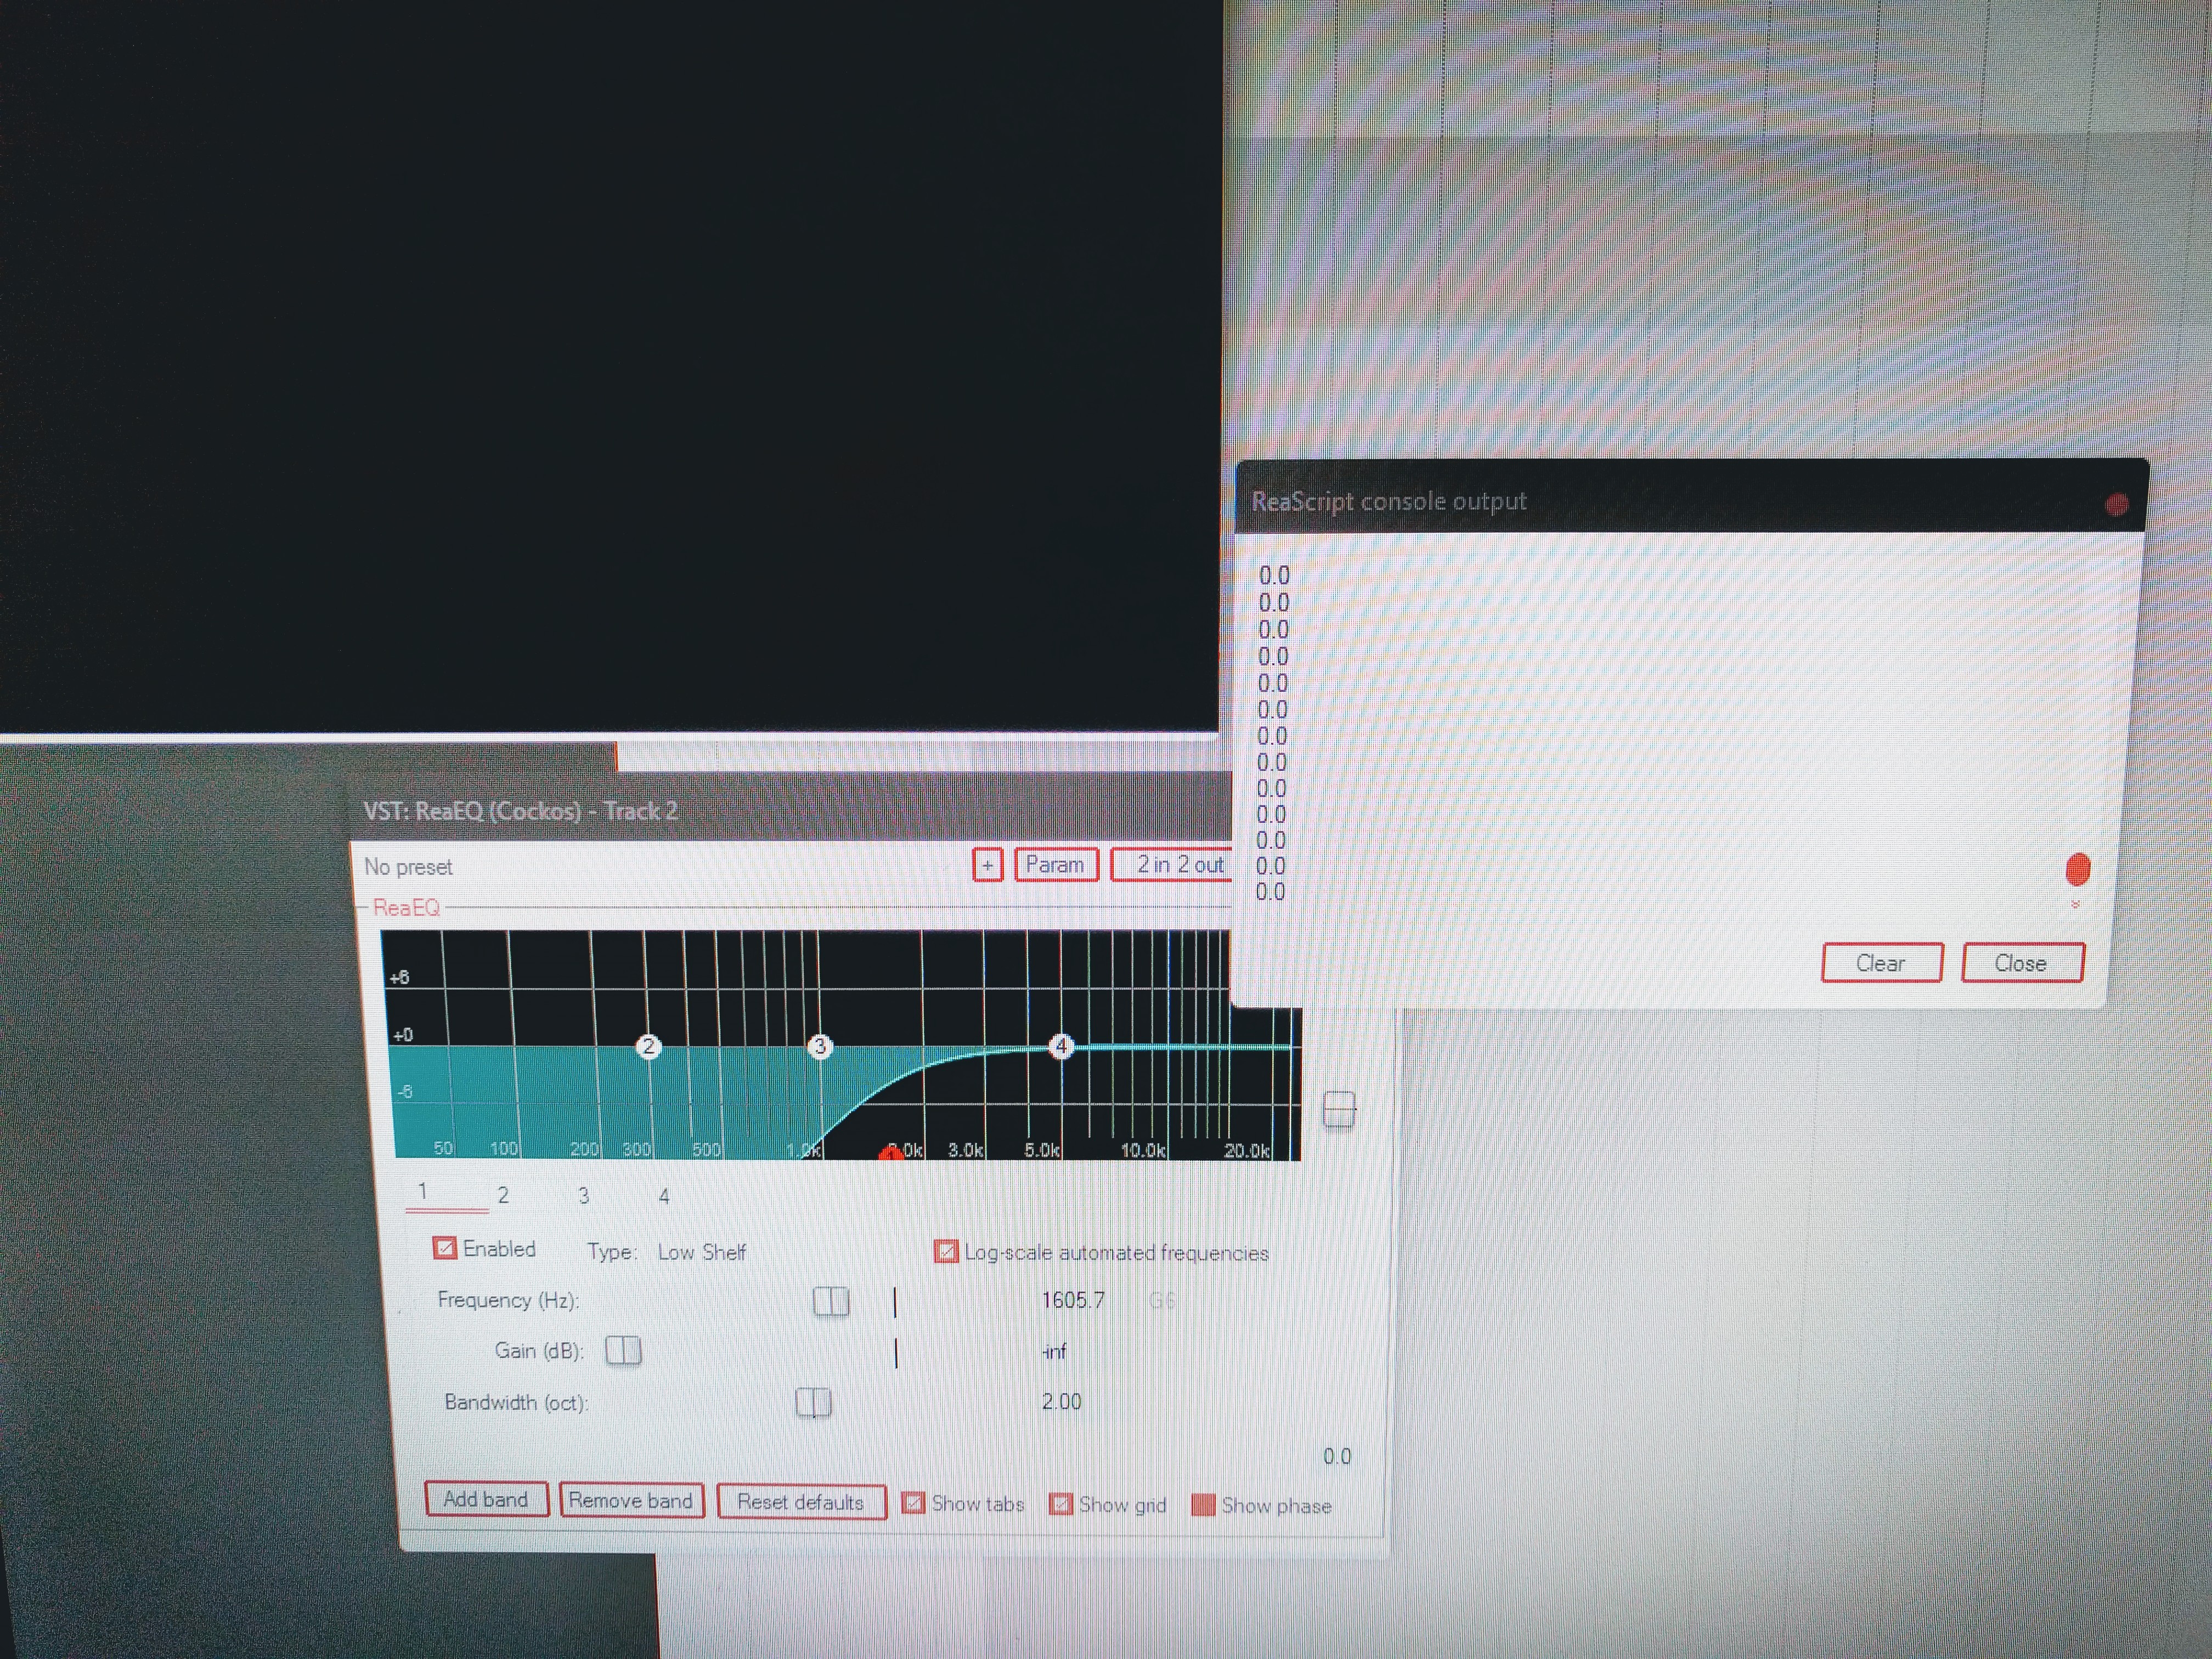Click the output gain fader beside EQ graph

tap(1339, 1110)
